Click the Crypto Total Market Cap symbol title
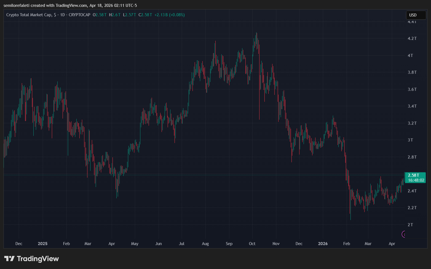 [29, 15]
